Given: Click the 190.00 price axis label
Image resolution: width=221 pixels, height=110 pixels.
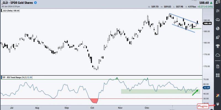Looking at the screenshot, I should (x=207, y=20).
